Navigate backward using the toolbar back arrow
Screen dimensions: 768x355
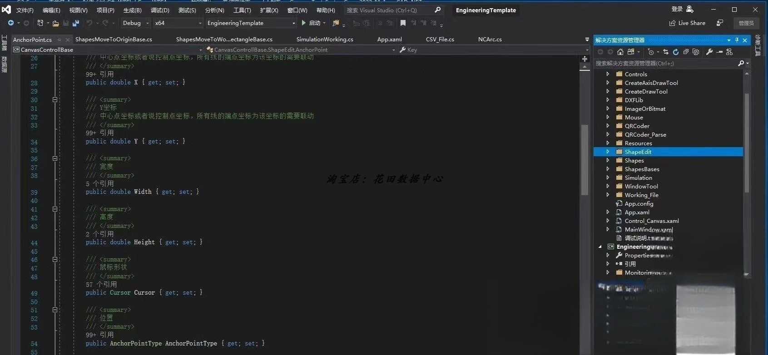click(x=11, y=23)
